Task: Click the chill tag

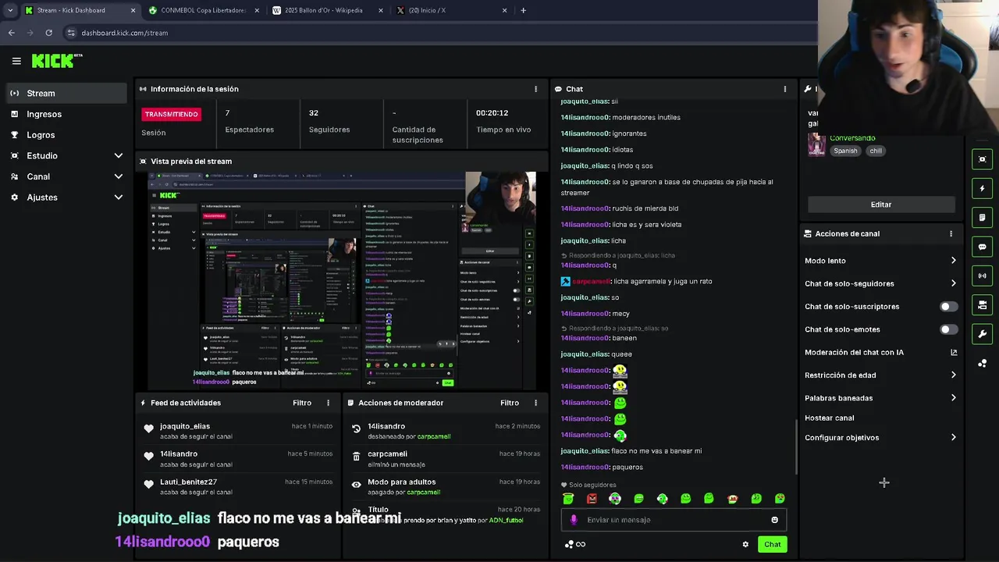Action: click(x=876, y=151)
